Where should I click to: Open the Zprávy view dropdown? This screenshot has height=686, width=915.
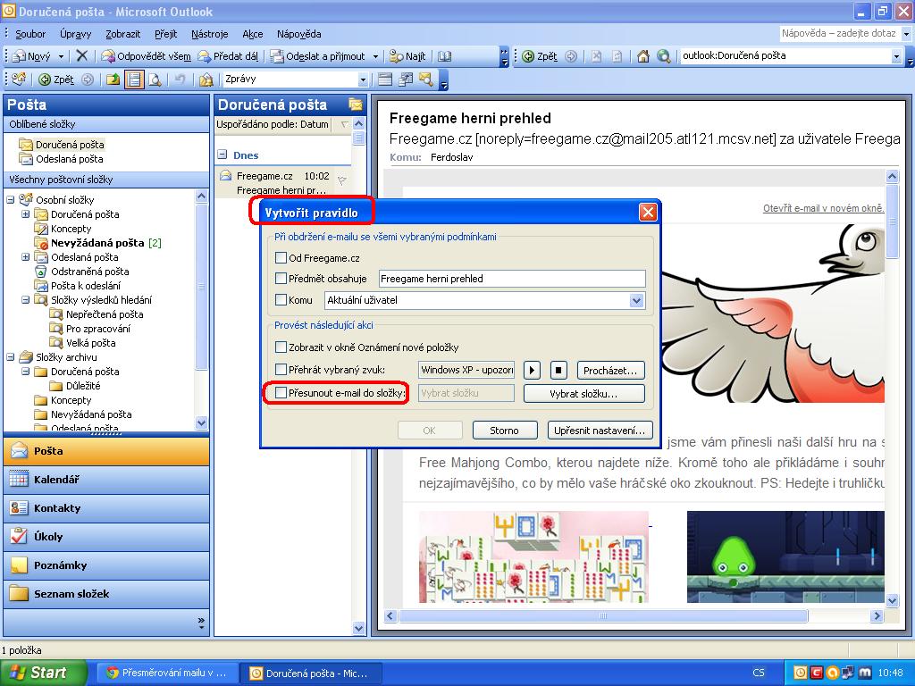[363, 79]
